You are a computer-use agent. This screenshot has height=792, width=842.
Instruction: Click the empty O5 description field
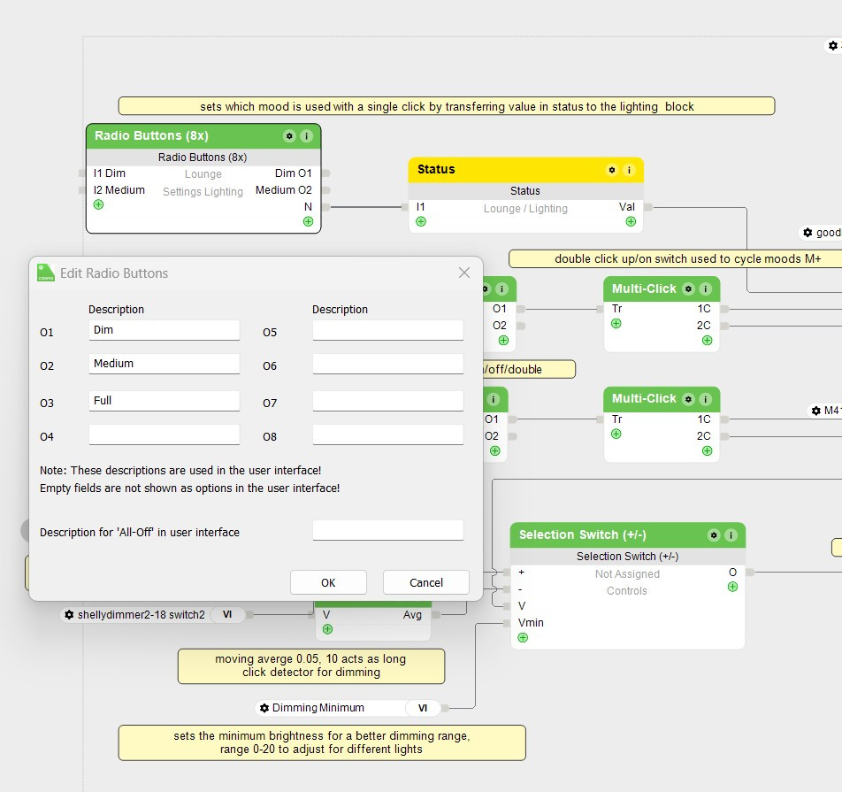(x=388, y=330)
